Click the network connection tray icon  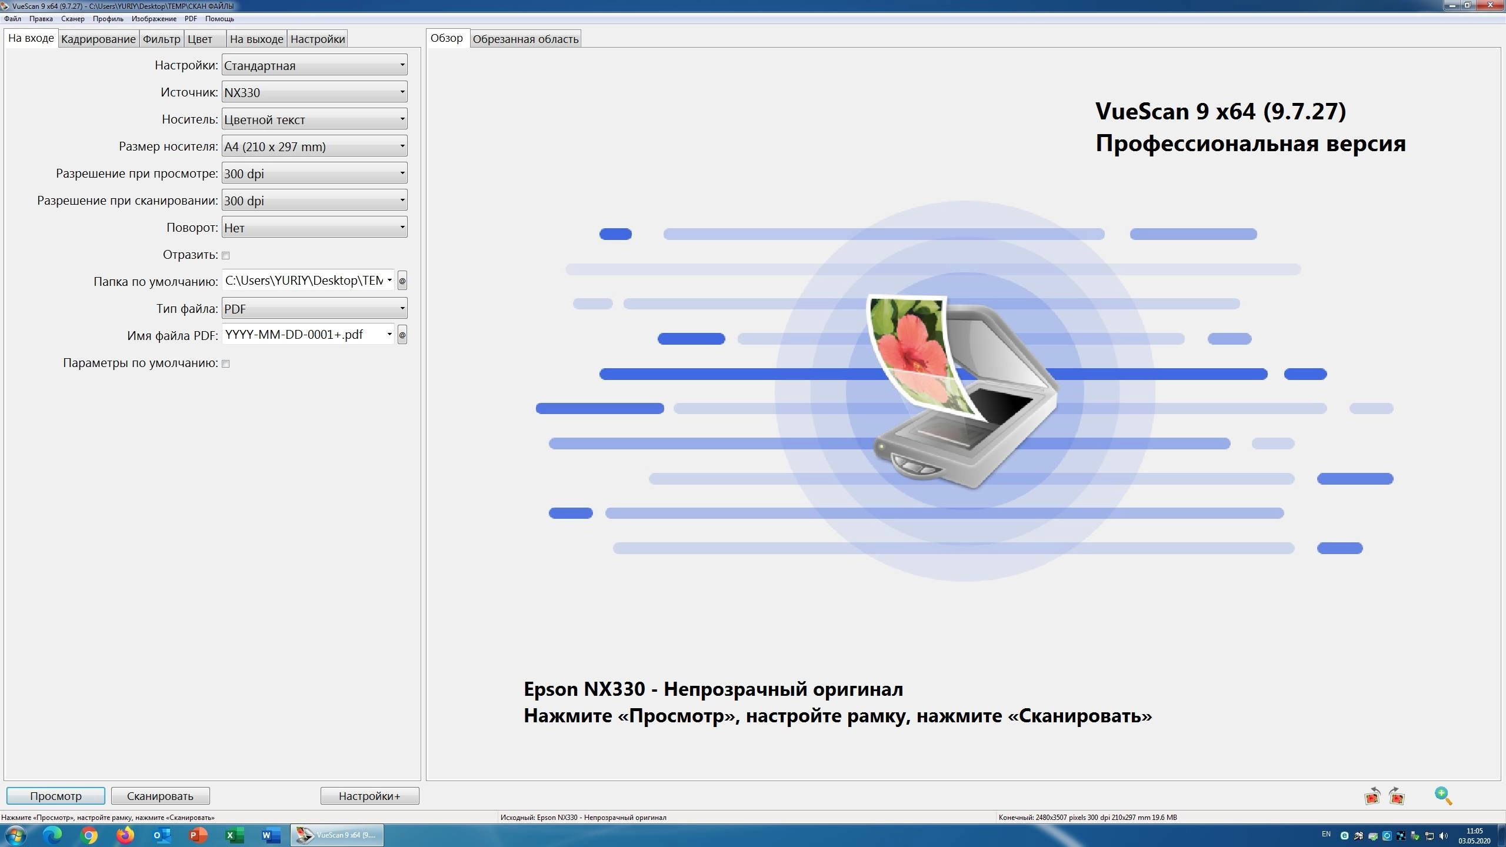tap(1430, 835)
